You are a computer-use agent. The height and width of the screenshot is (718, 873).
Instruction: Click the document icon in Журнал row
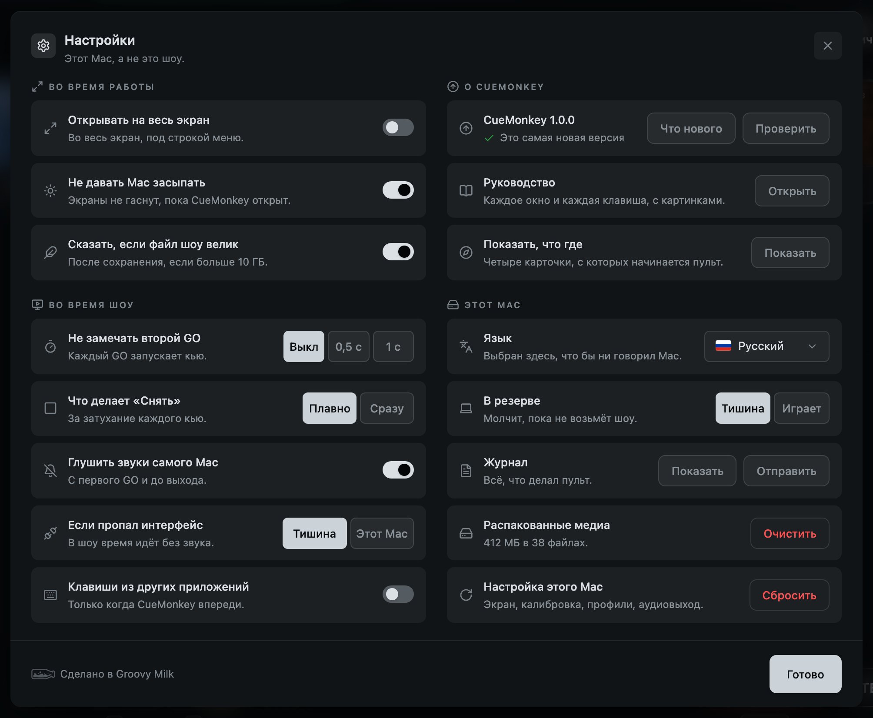(x=466, y=471)
